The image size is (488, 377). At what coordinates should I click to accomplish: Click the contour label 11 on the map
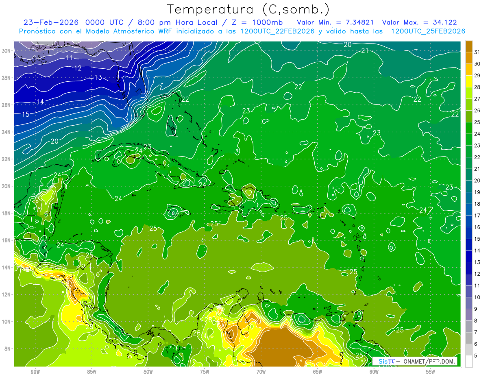(x=69, y=58)
